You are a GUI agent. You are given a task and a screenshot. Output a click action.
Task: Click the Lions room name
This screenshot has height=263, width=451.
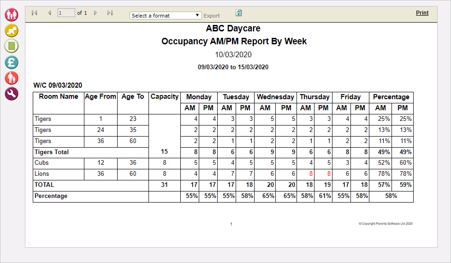pyautogui.click(x=42, y=174)
